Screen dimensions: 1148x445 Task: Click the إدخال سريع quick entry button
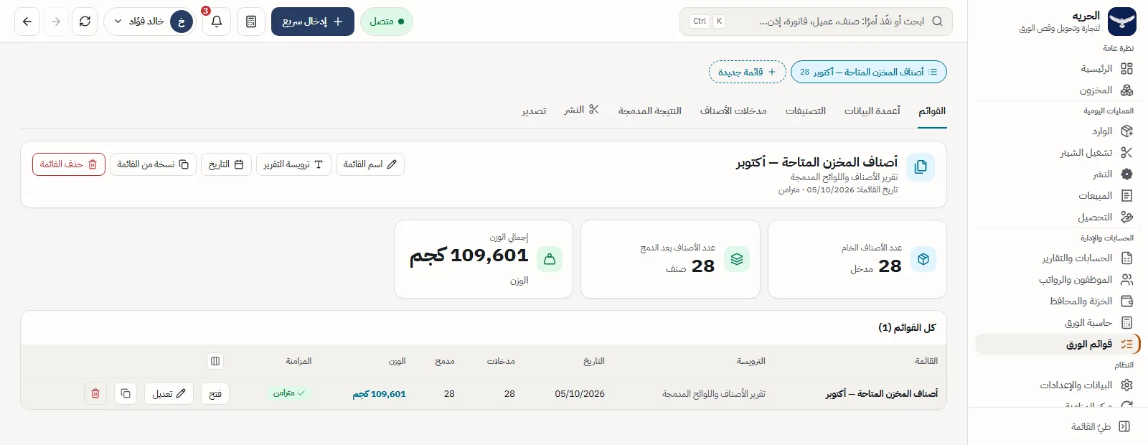(313, 22)
